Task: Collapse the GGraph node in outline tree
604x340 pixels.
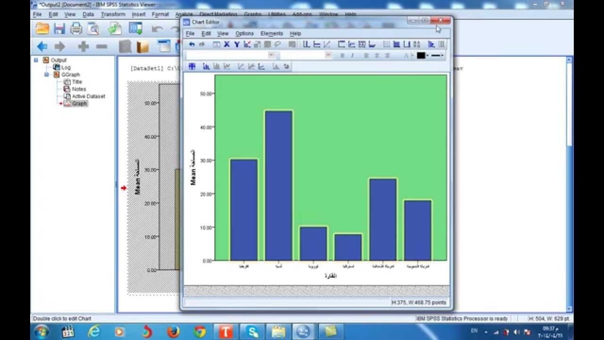Action: [47, 75]
